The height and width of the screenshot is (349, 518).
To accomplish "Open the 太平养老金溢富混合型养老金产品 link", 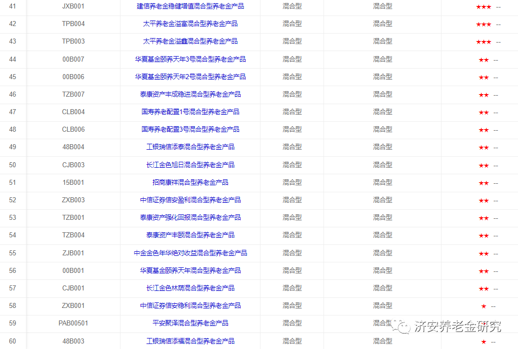I will [190, 24].
